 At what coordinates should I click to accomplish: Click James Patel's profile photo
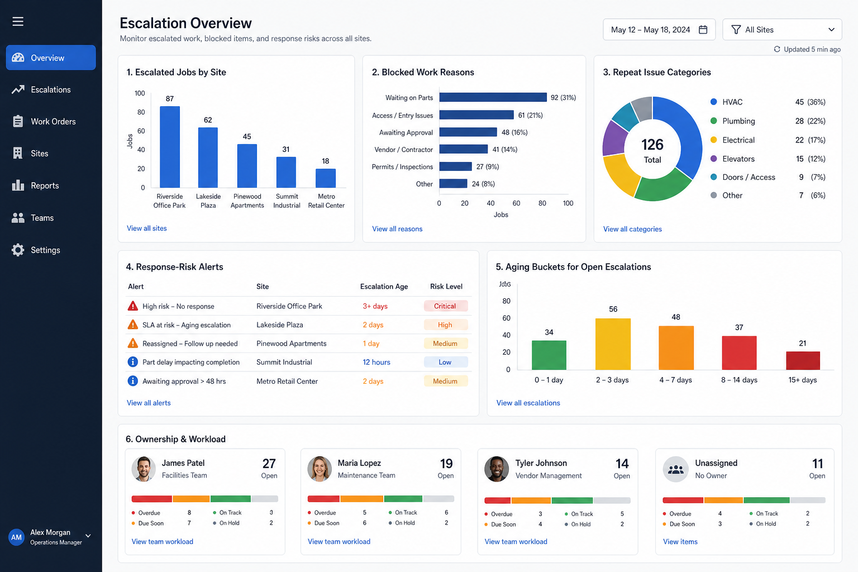pos(144,469)
